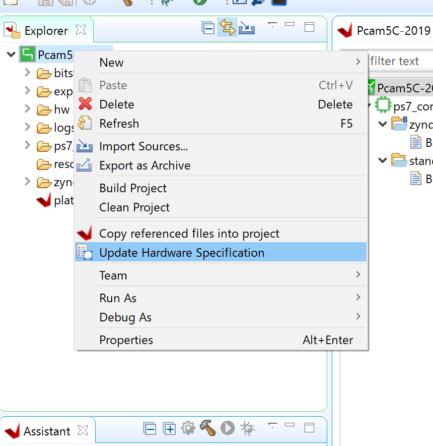This screenshot has height=446, width=433.
Task: Select Update Hardware Specification
Action: pos(221,252)
